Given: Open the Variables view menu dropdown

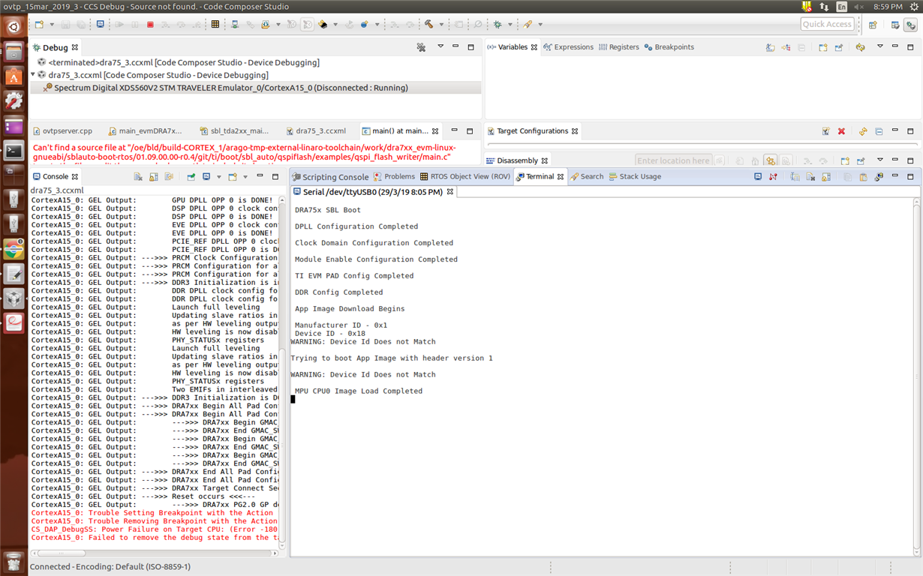Looking at the screenshot, I should pos(880,46).
